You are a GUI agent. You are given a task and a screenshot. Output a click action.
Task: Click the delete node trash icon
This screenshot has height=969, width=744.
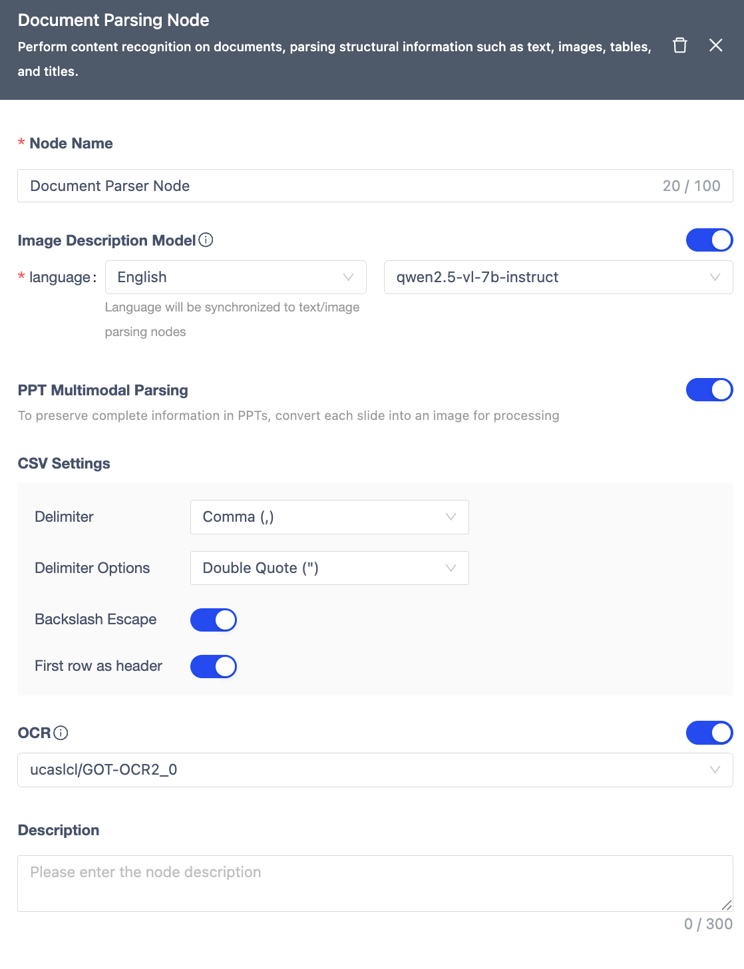pos(679,45)
